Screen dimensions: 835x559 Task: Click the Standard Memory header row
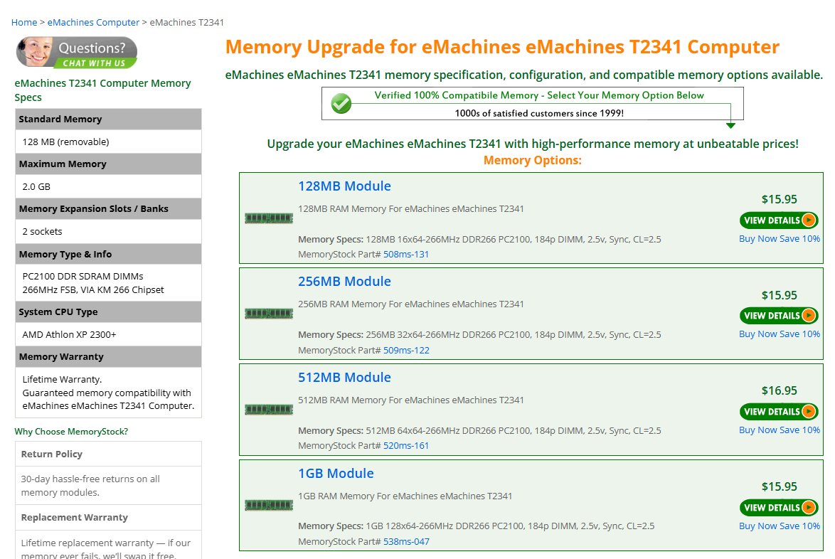pos(108,119)
